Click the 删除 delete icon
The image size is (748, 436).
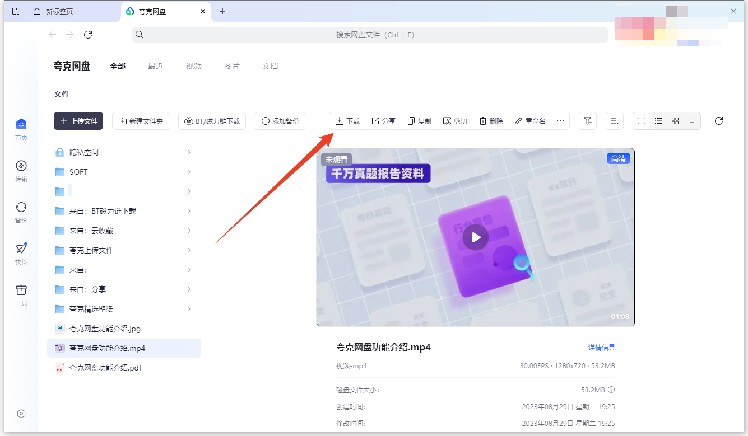click(x=491, y=120)
